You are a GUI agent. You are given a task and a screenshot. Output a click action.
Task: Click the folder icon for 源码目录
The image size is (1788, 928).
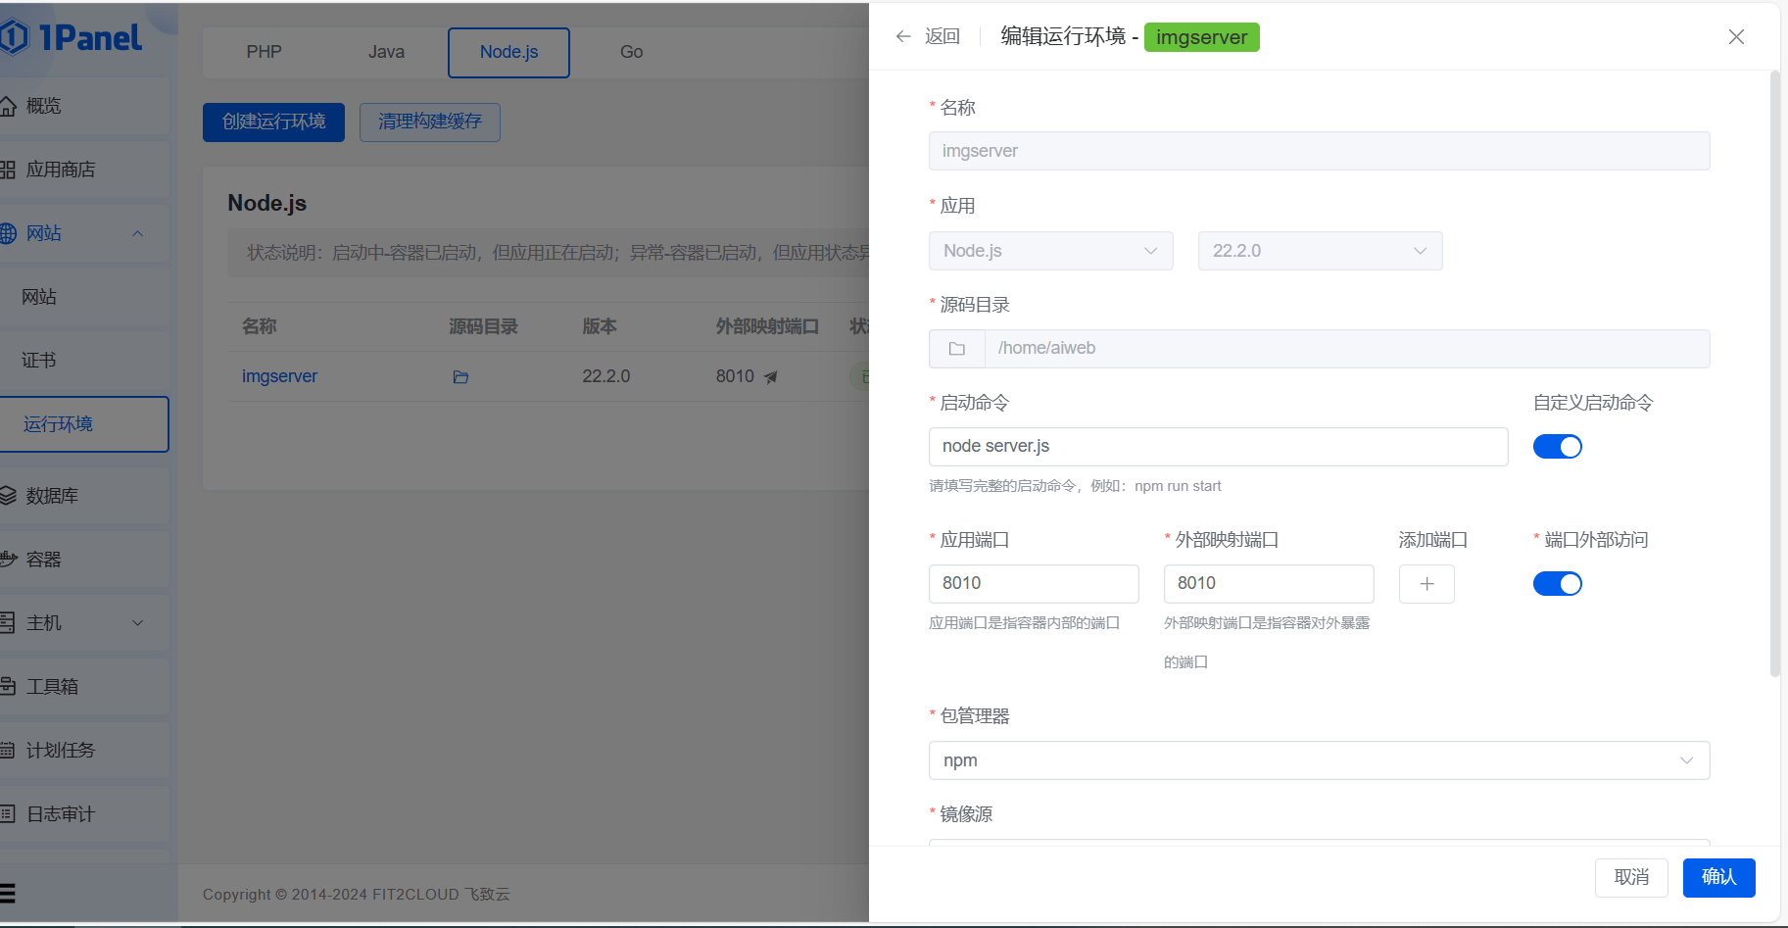(957, 349)
